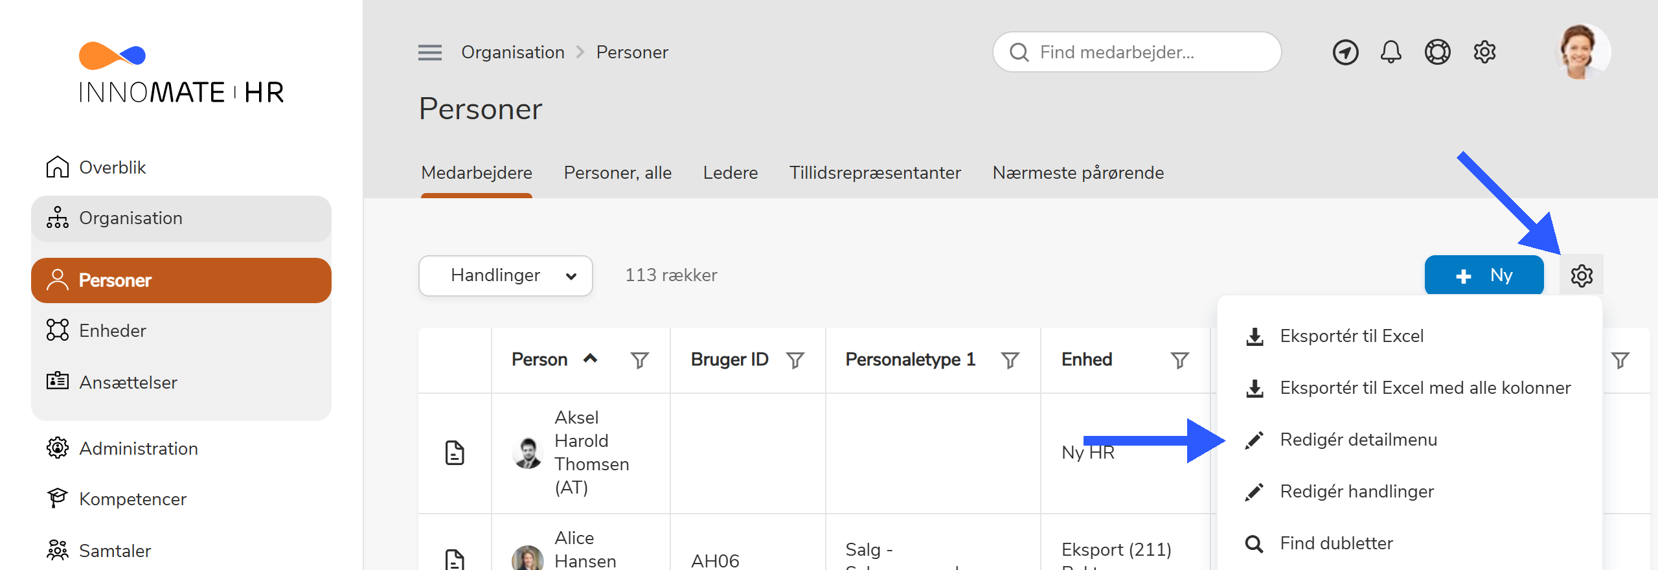Open Alice Hansen's name
1658x570 pixels.
point(585,549)
